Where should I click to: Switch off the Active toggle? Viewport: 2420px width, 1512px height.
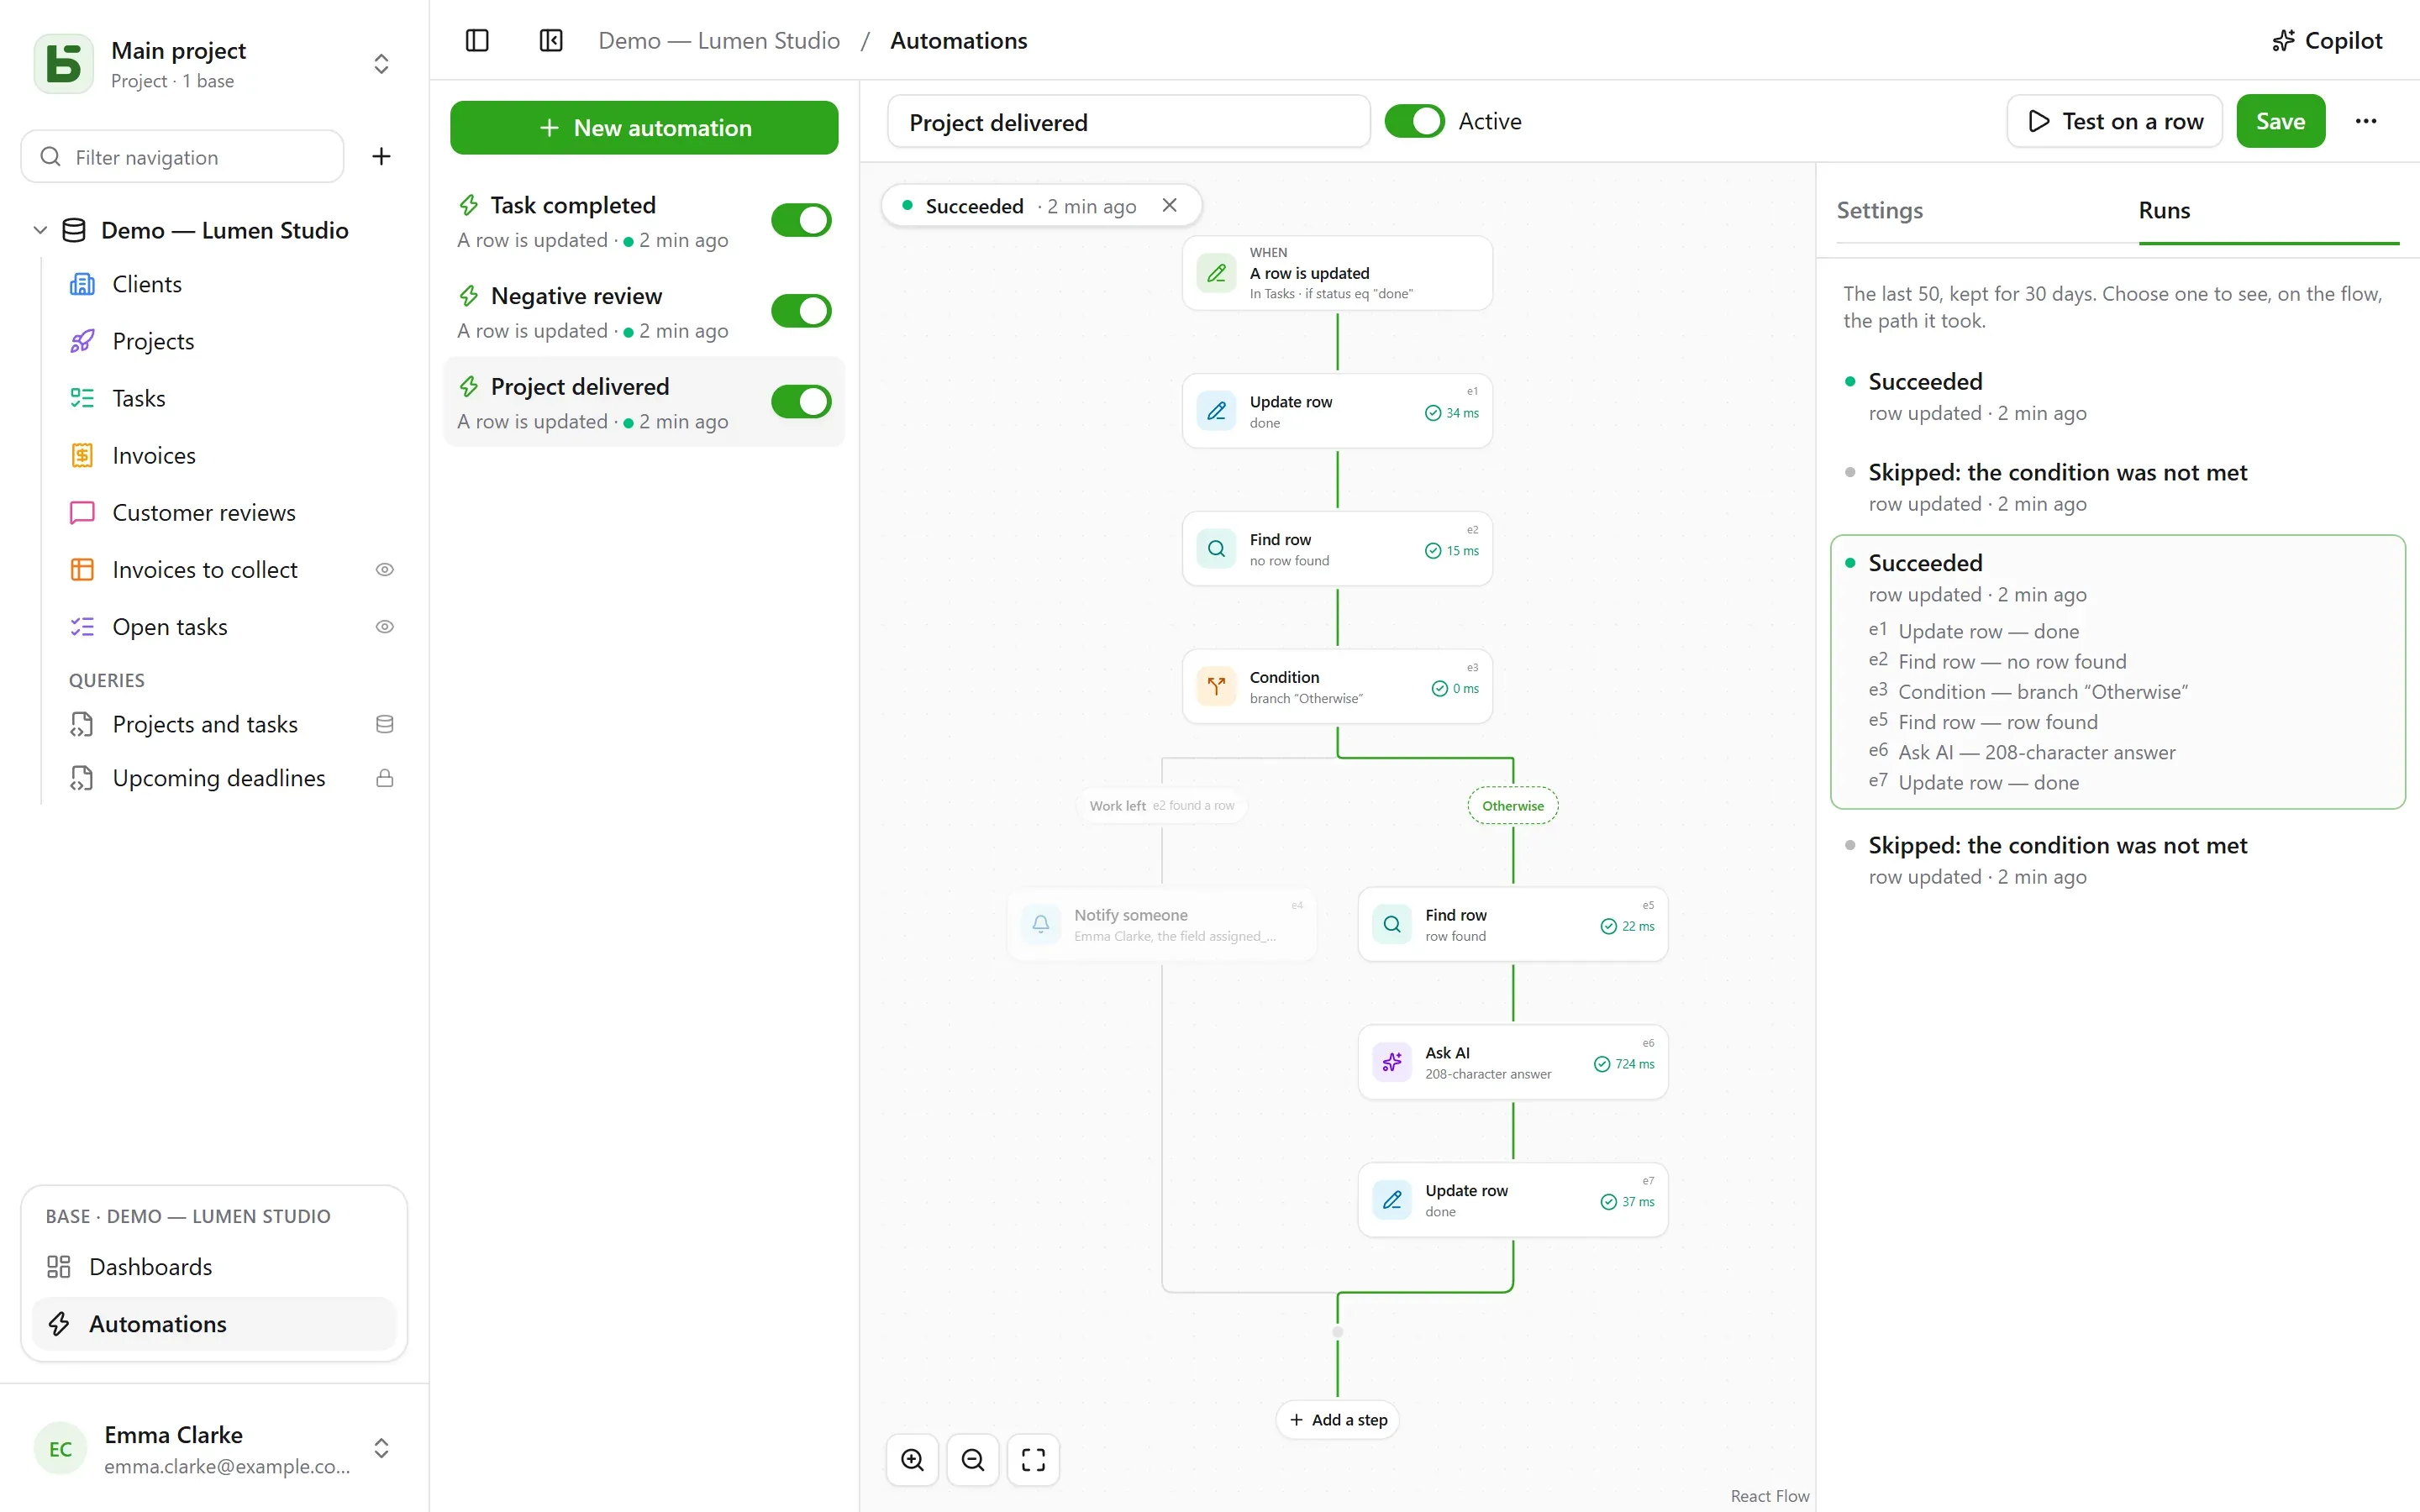click(x=1414, y=121)
